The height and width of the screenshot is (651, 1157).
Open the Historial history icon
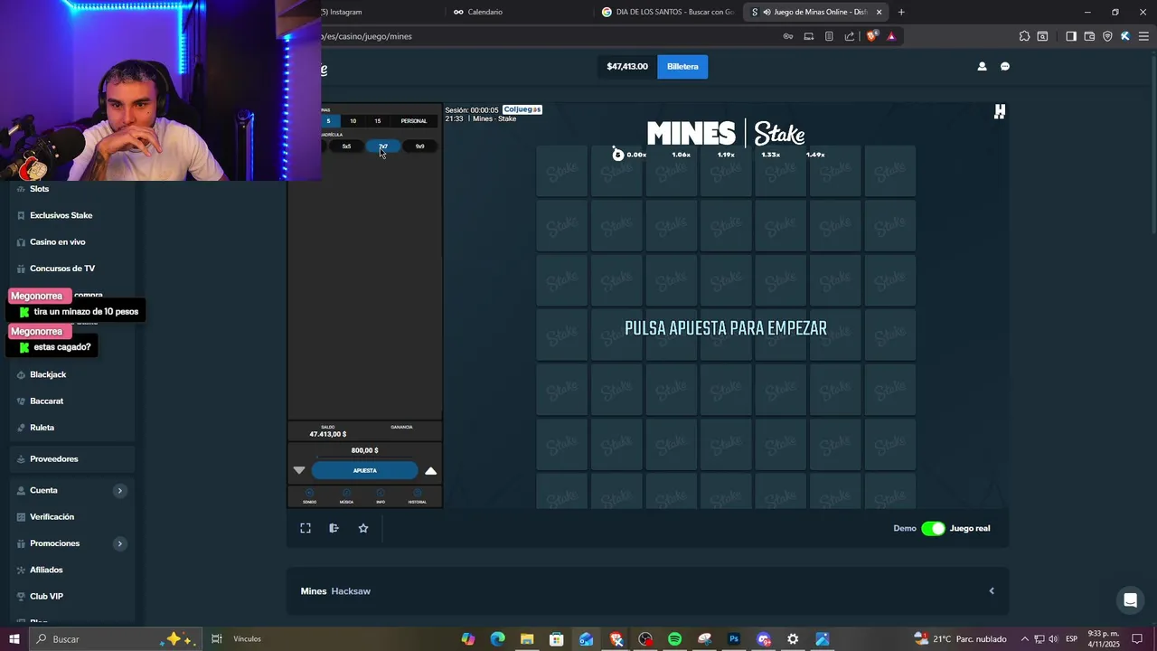pos(417,495)
